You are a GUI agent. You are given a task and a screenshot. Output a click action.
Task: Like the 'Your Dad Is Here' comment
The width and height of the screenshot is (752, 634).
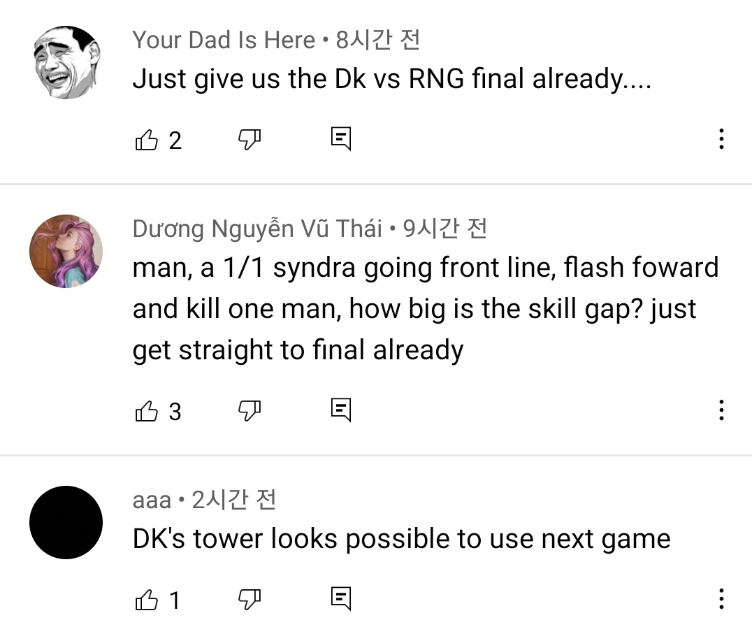(146, 140)
